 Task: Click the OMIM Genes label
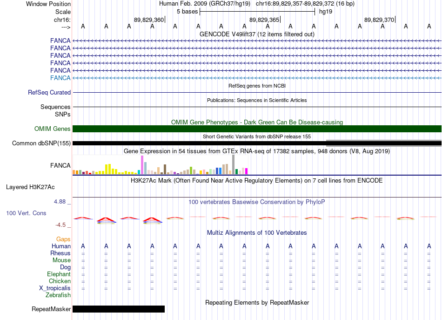coord(52,129)
